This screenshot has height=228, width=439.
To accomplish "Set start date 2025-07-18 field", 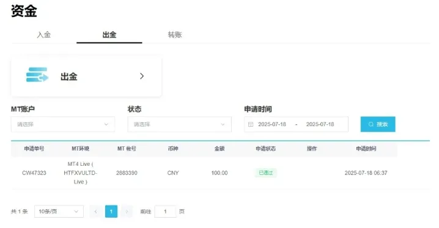I will pyautogui.click(x=272, y=124).
